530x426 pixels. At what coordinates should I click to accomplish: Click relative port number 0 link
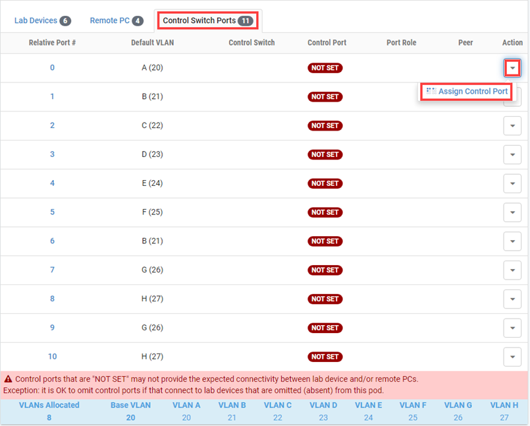53,68
